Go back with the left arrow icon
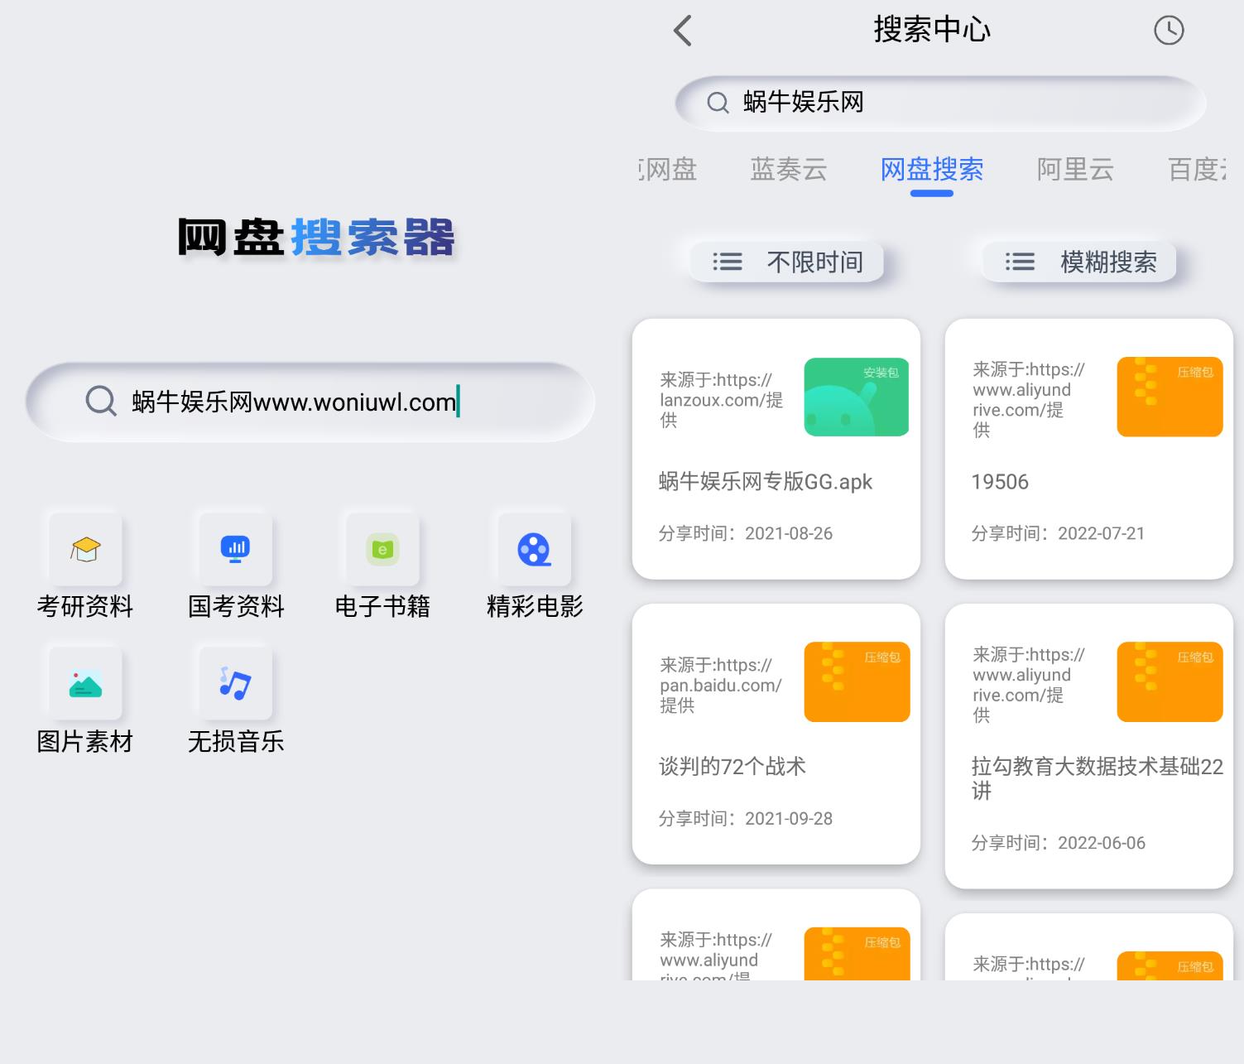The width and height of the screenshot is (1244, 1064). click(x=683, y=31)
